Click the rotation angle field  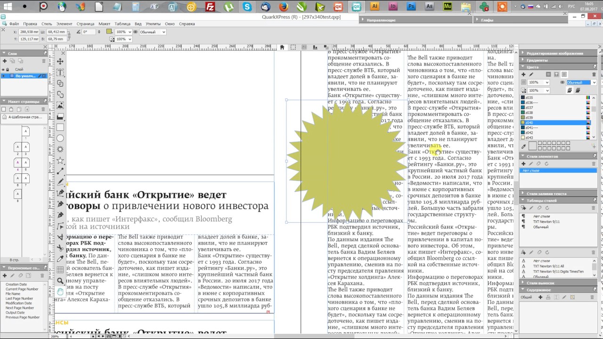coord(88,32)
